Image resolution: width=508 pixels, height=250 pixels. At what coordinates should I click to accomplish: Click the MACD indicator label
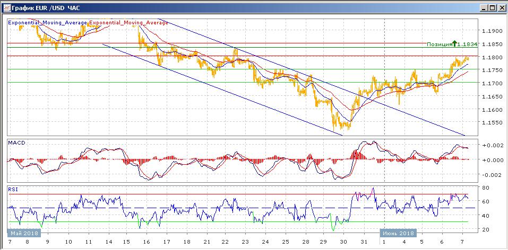click(16, 143)
